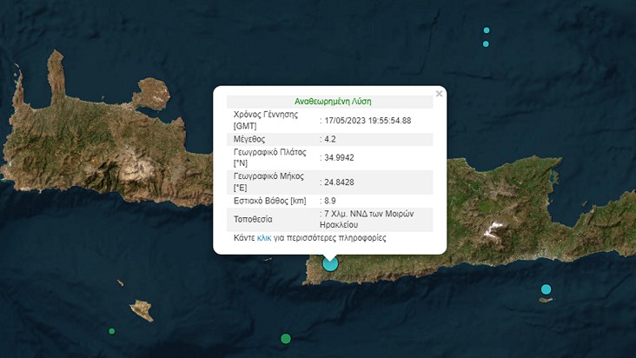The image size is (636, 358).
Task: Open the larger green marker south of Crete
Action: [286, 338]
